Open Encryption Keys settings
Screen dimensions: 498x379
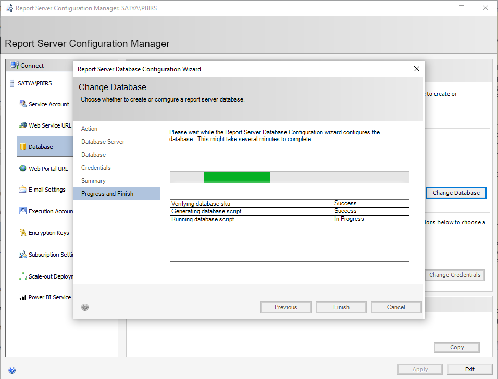coord(23,232)
